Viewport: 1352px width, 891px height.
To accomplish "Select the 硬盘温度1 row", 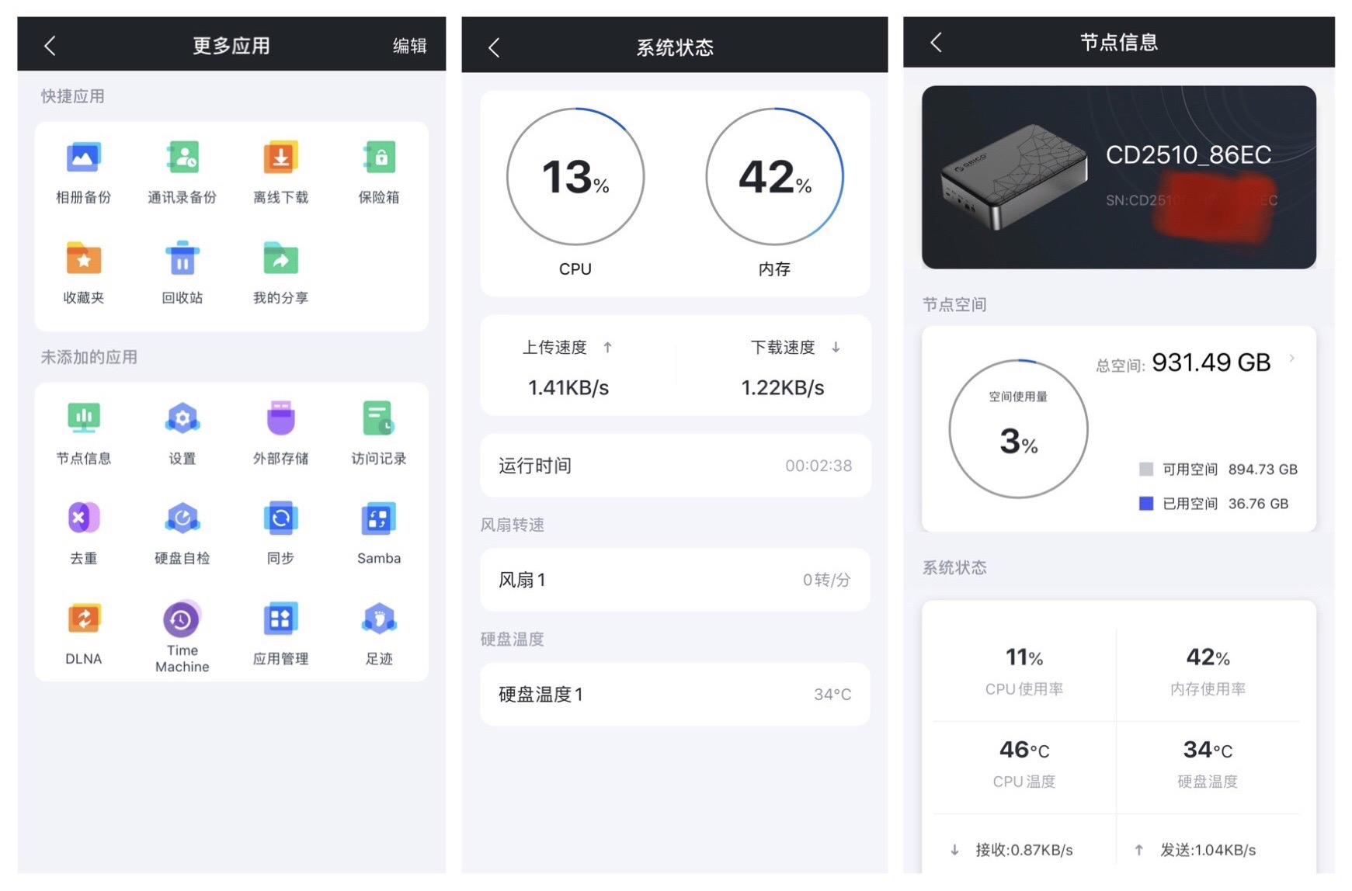I will click(674, 694).
